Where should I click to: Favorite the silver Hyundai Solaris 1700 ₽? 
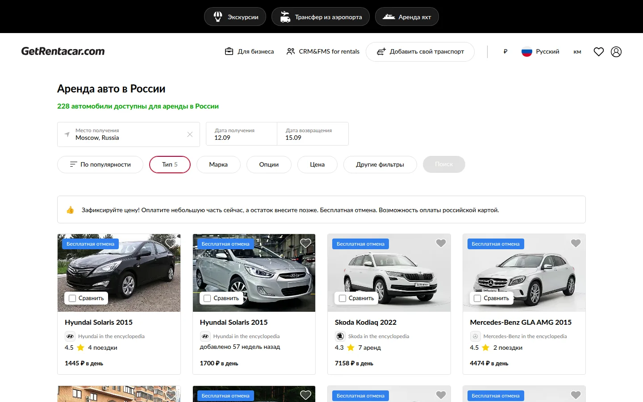click(x=305, y=243)
